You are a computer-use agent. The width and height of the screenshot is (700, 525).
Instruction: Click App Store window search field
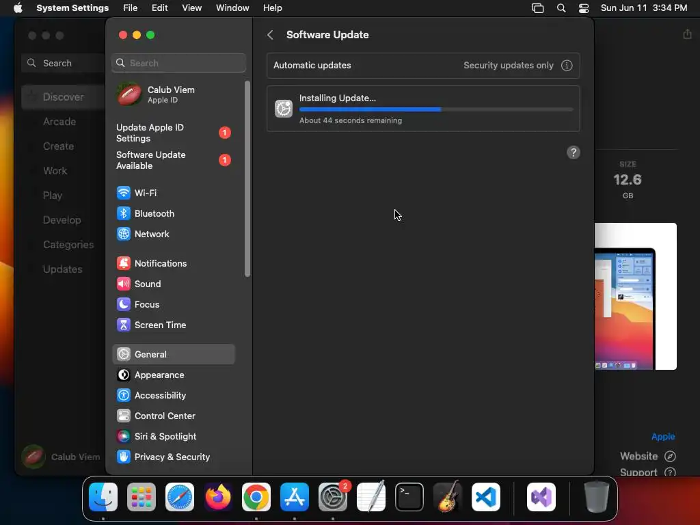64,63
